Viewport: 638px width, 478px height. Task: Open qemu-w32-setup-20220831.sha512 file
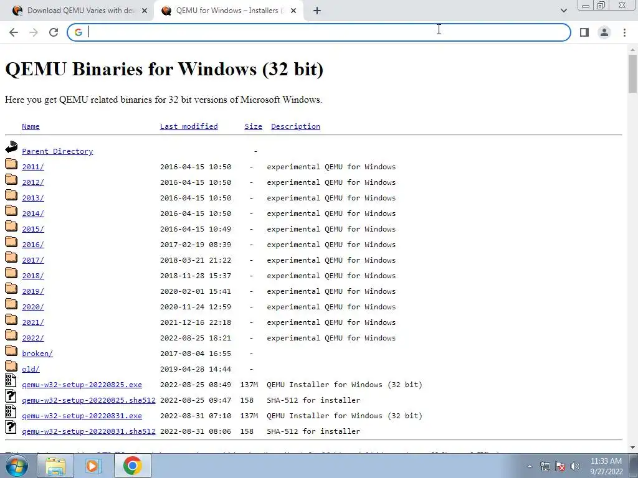(88, 431)
